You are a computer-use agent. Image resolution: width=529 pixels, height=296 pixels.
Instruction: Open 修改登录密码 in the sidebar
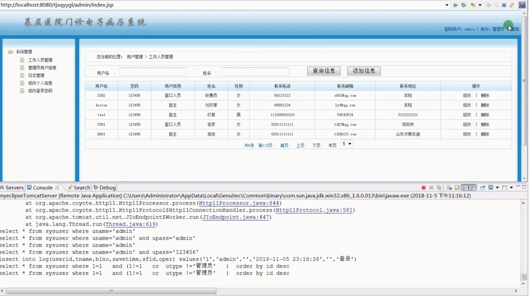click(40, 91)
